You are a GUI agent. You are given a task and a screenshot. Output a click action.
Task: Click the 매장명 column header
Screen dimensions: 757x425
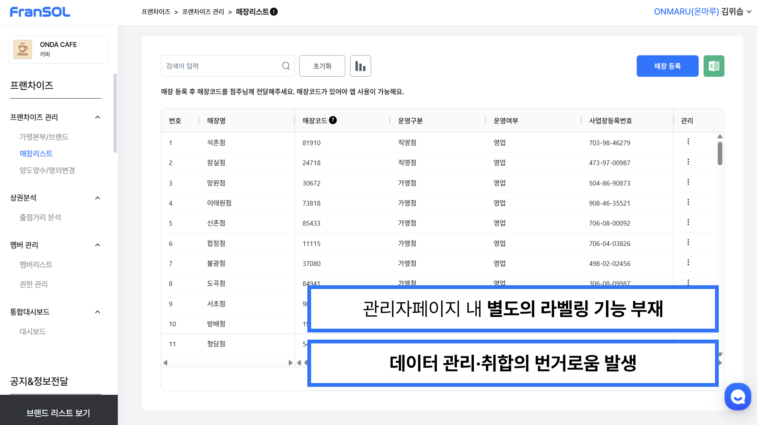click(216, 121)
